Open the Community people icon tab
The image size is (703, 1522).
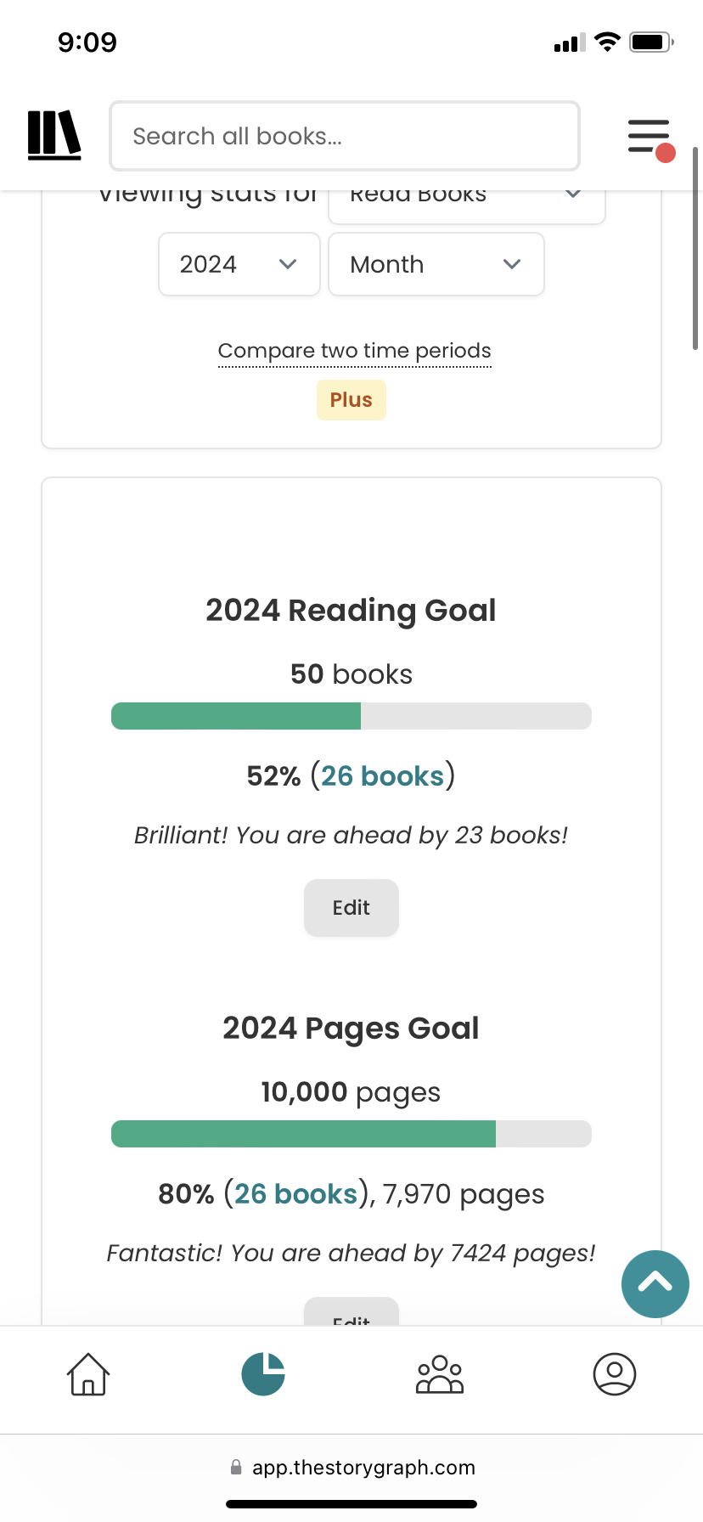[440, 1373]
